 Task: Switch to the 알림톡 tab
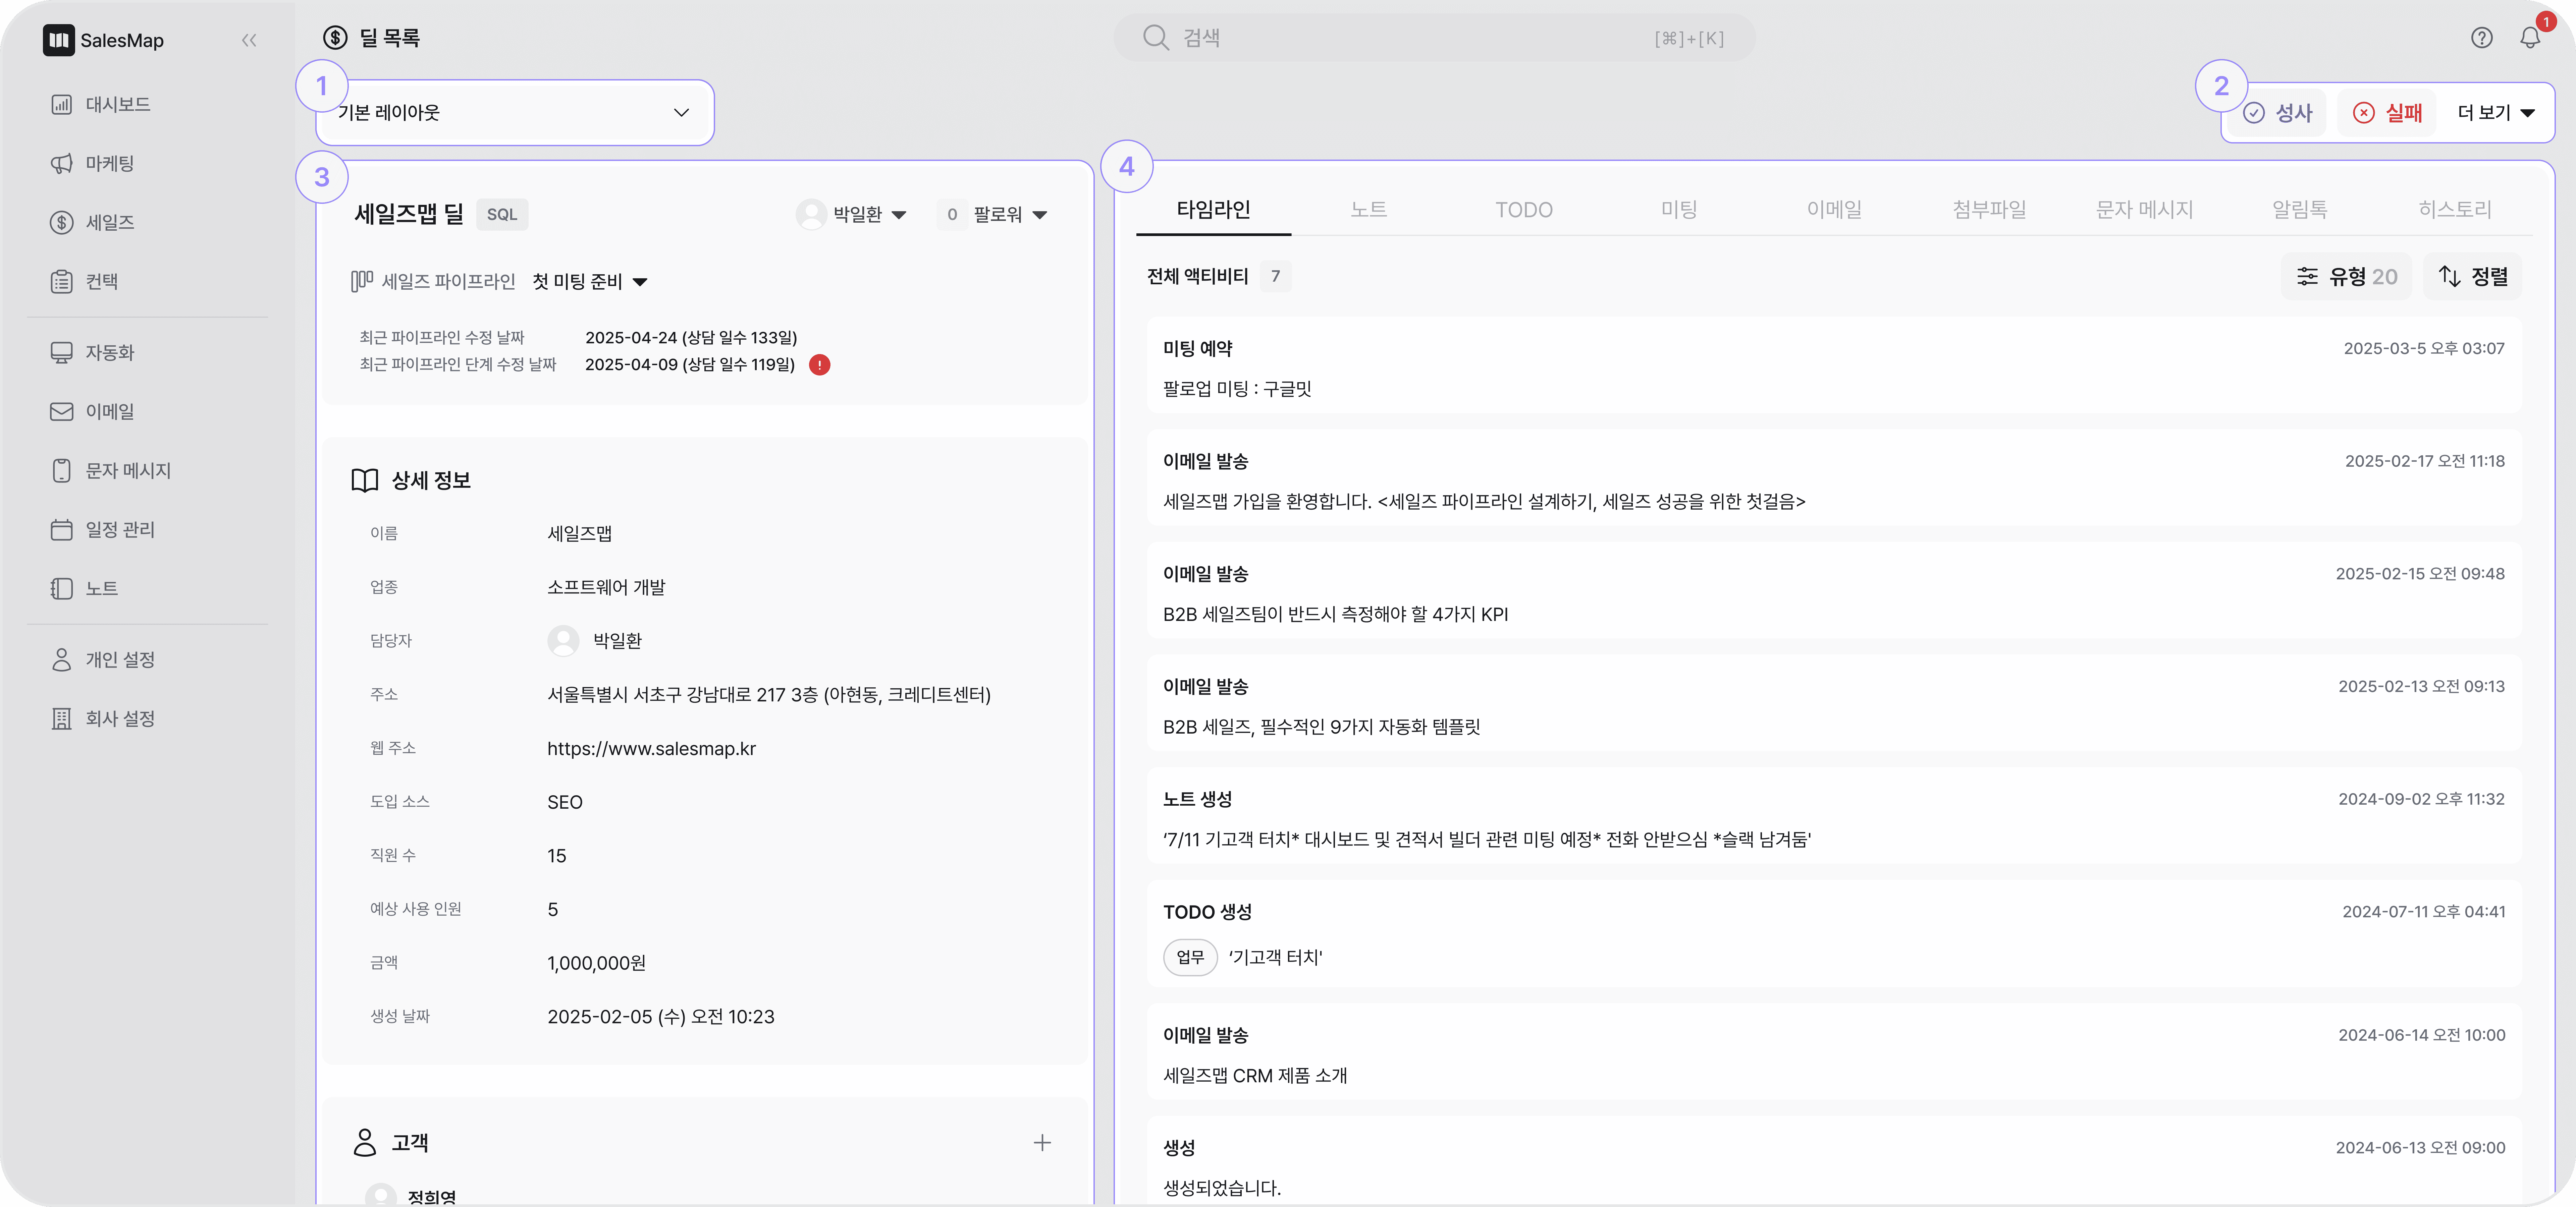2300,210
